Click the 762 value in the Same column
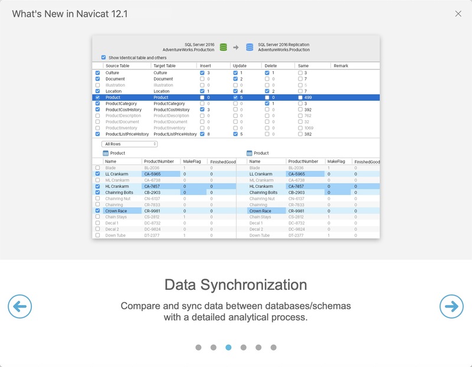 point(307,115)
